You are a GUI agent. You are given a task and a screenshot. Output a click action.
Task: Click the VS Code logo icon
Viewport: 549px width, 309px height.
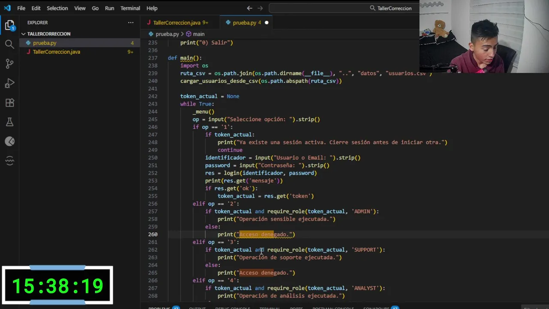click(7, 8)
